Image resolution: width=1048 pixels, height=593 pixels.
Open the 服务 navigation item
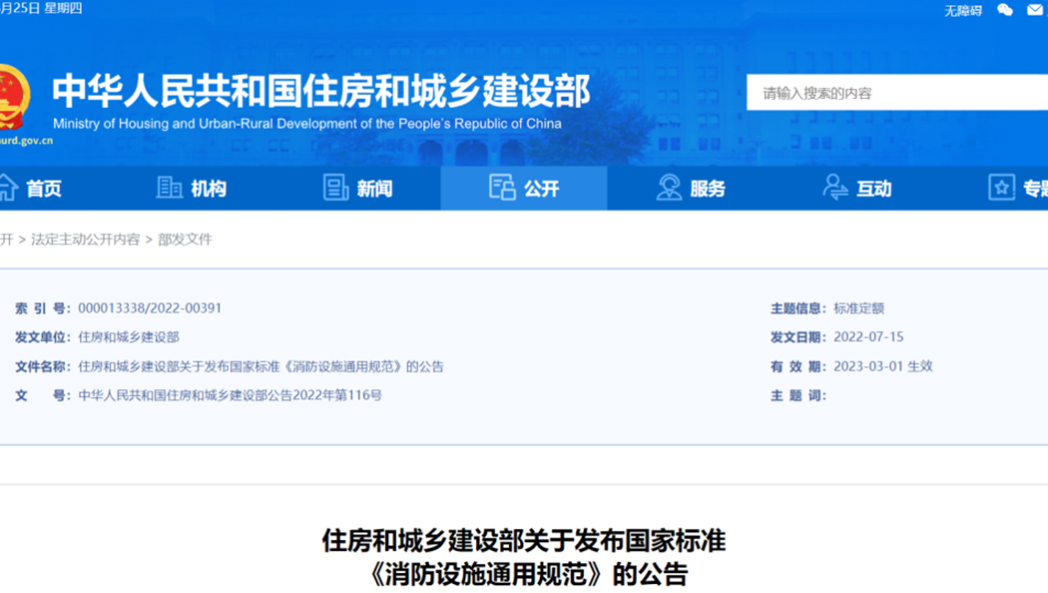point(708,190)
